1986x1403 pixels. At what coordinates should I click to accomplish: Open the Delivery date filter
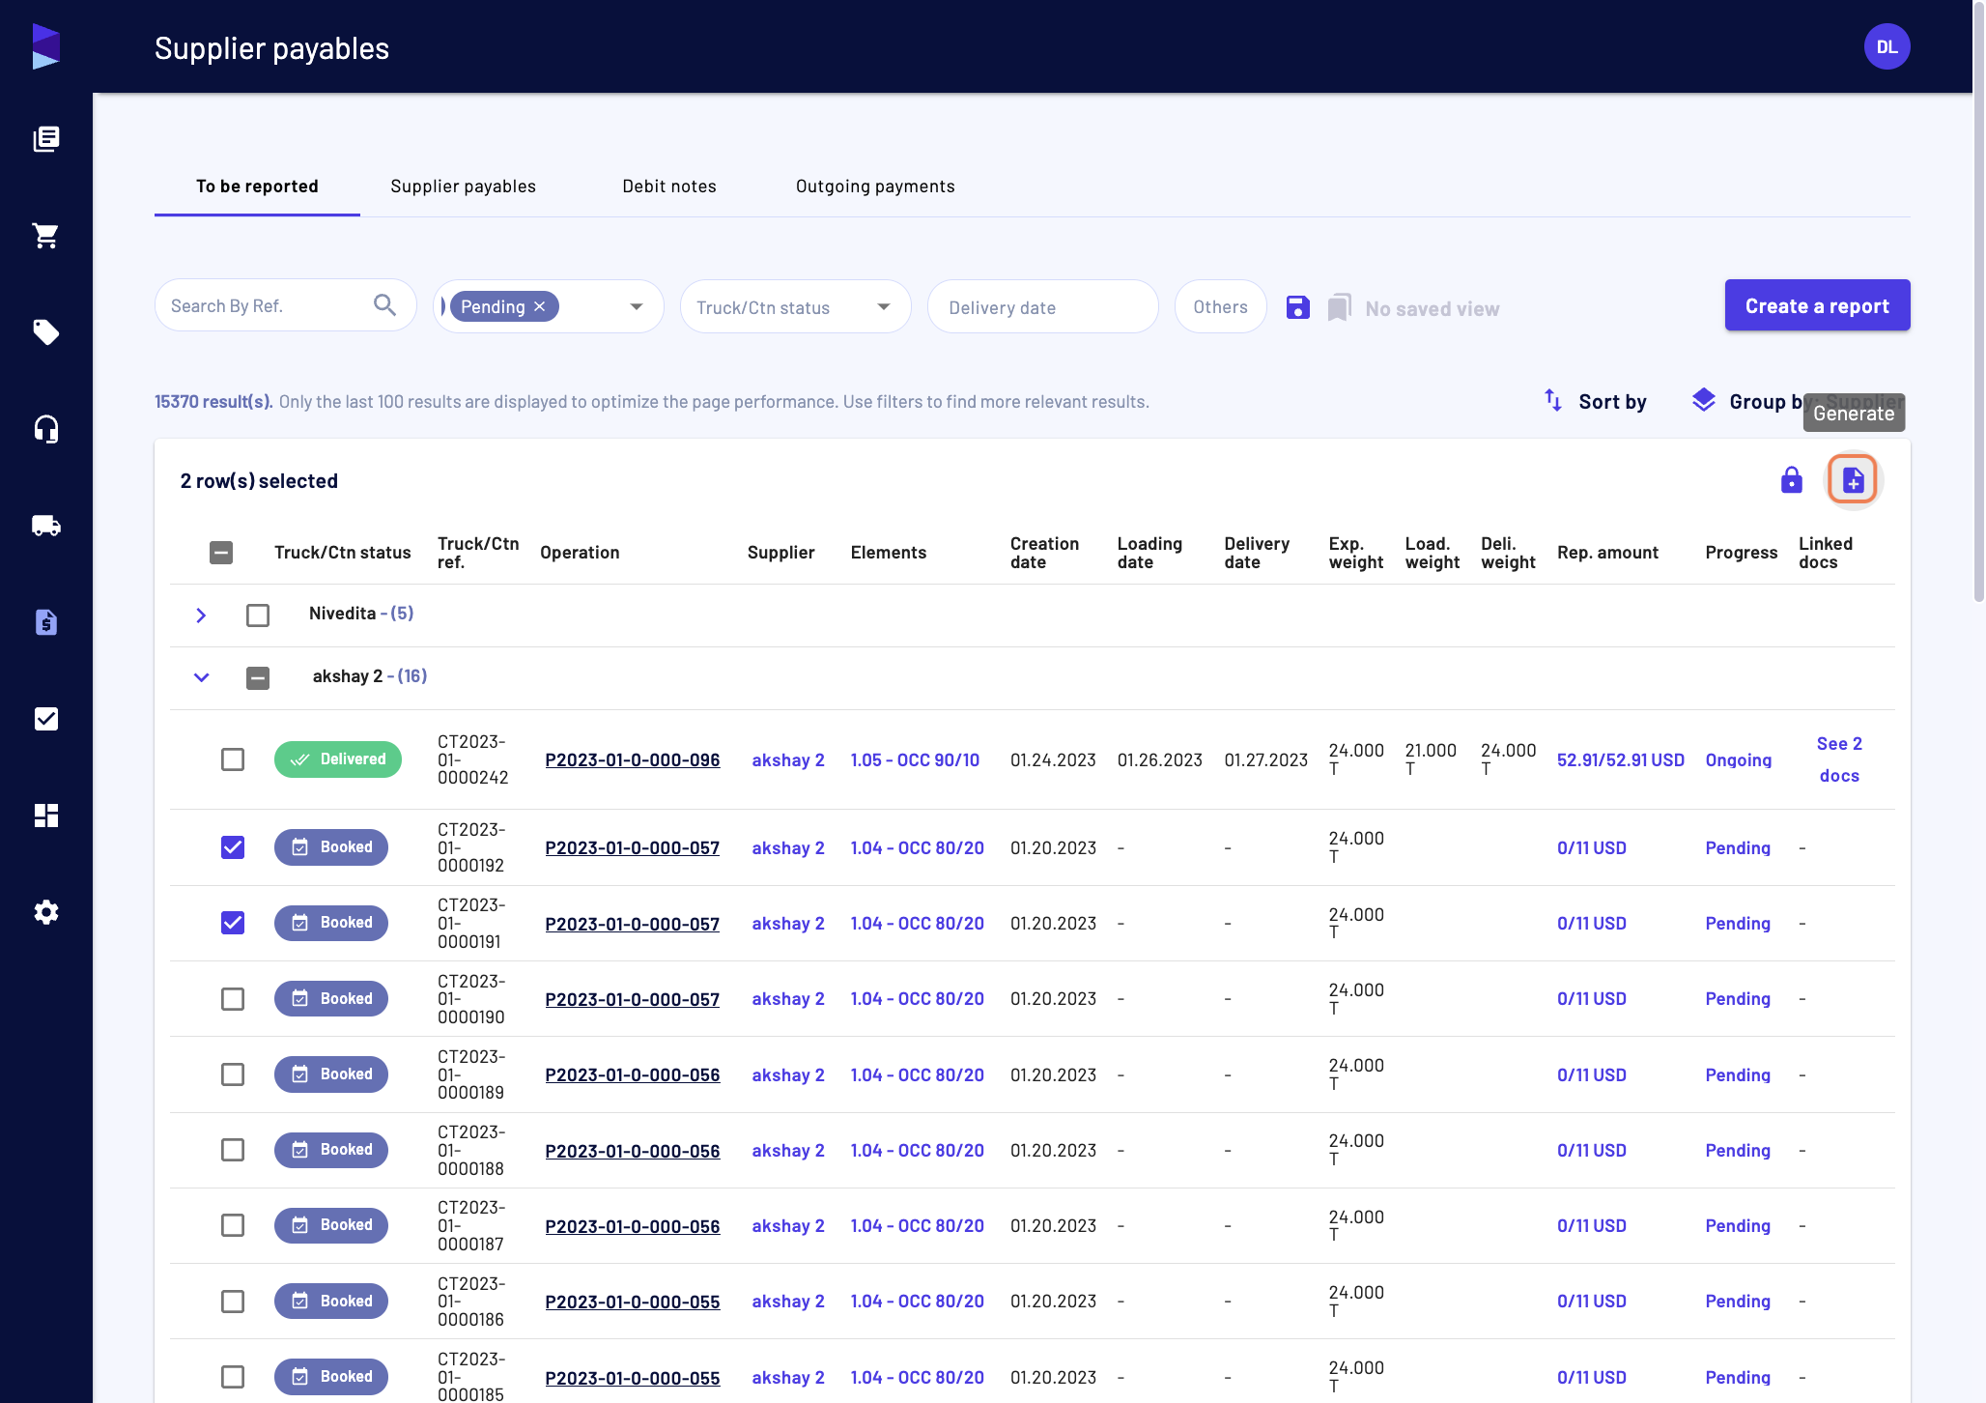[1042, 307]
